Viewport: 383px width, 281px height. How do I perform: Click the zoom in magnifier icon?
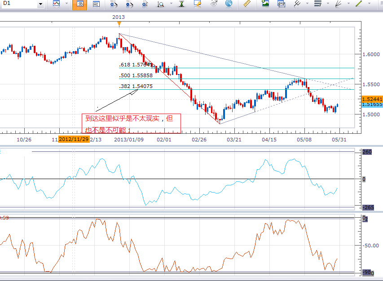click(x=114, y=4)
